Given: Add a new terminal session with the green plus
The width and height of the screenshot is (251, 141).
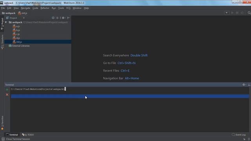Looking at the screenshot, I should [x=7, y=90].
